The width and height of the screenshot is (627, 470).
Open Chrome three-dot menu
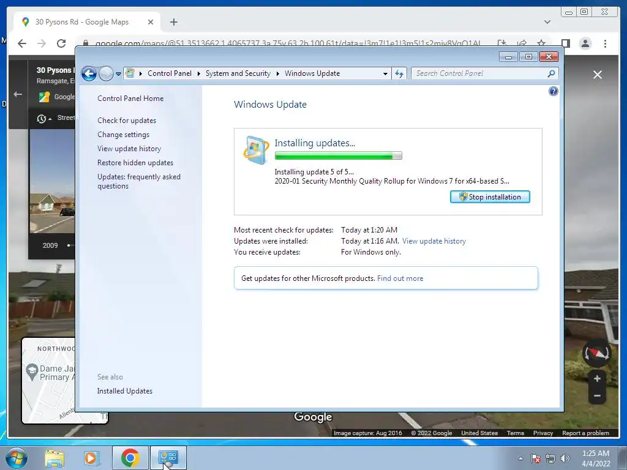pyautogui.click(x=605, y=43)
